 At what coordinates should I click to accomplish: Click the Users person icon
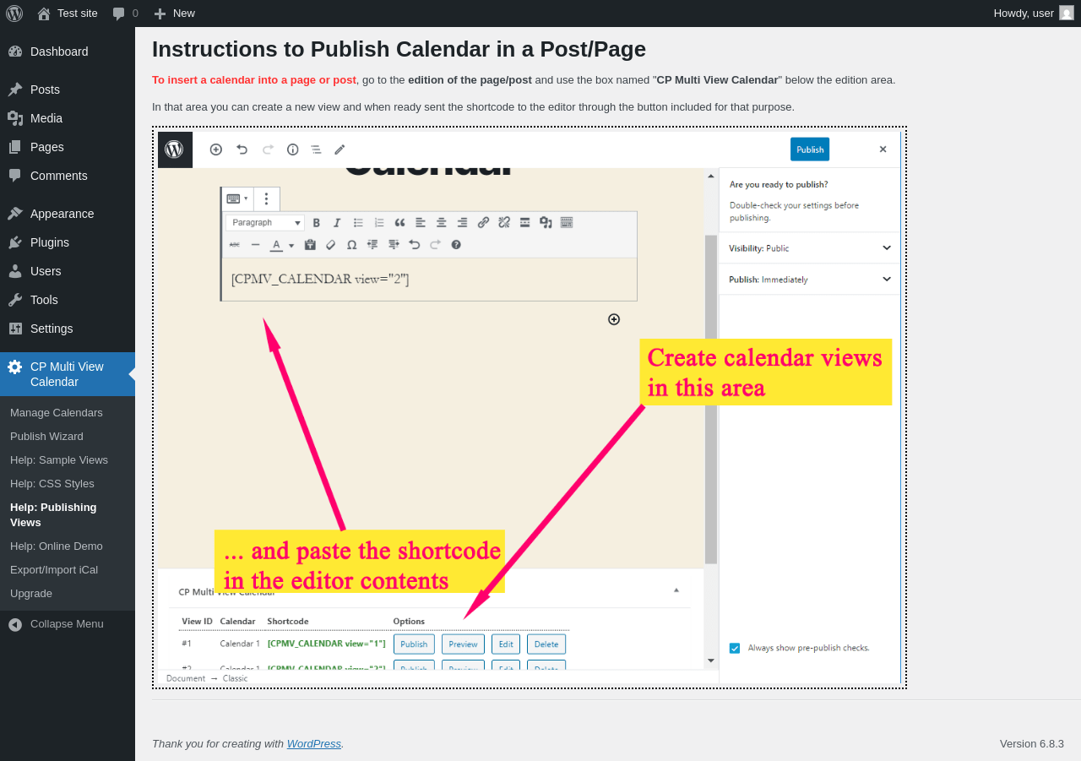pos(15,271)
